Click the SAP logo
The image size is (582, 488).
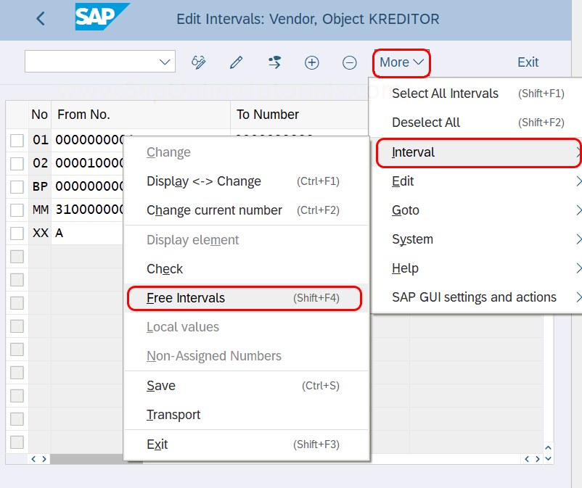point(102,17)
